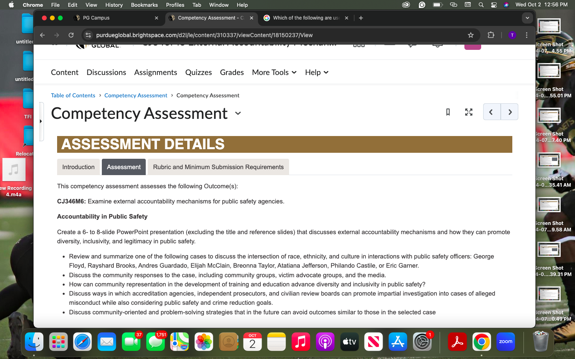
Task: Open Finder from the dock
Action: 34,342
